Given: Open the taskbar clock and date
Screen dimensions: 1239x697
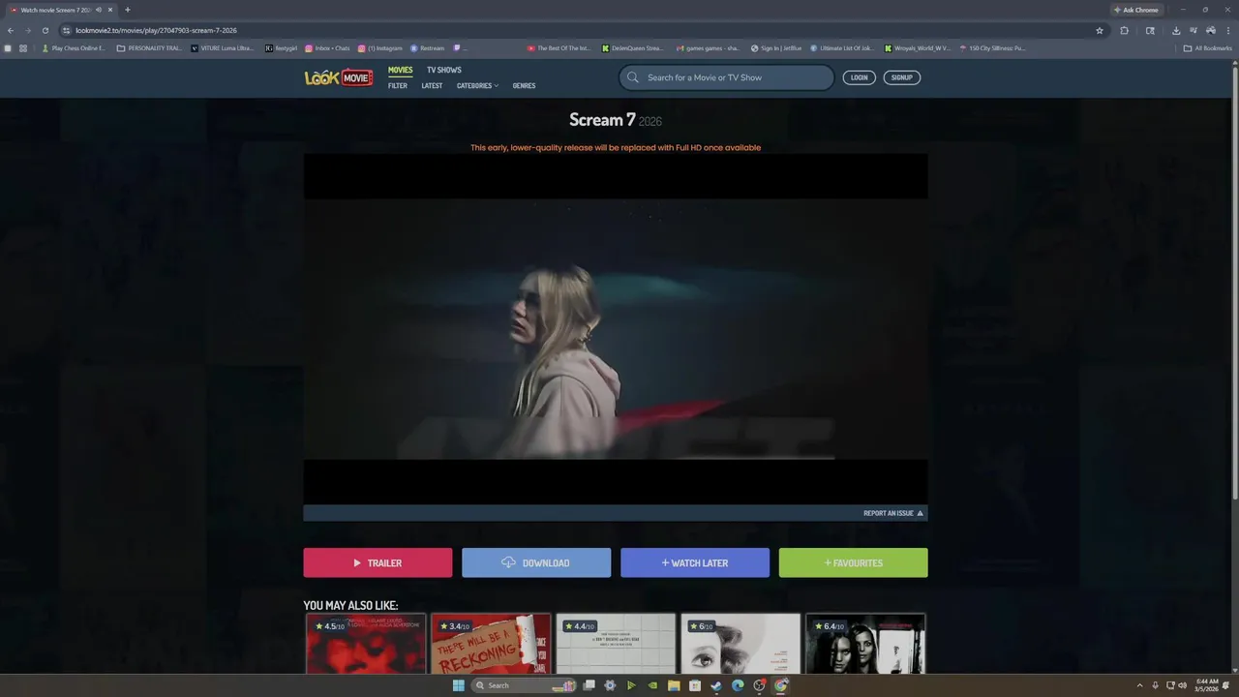Looking at the screenshot, I should point(1207,685).
